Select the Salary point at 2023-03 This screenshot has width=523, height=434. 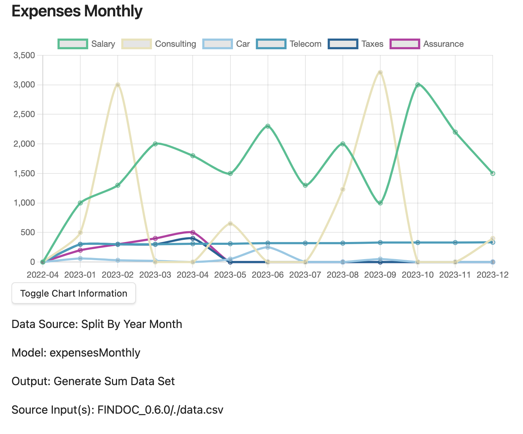point(155,144)
